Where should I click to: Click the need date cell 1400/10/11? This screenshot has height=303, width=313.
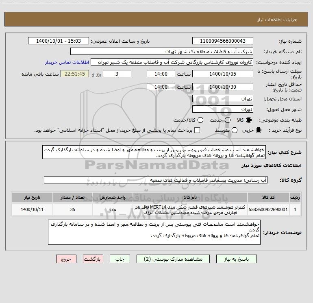coord(32,209)
